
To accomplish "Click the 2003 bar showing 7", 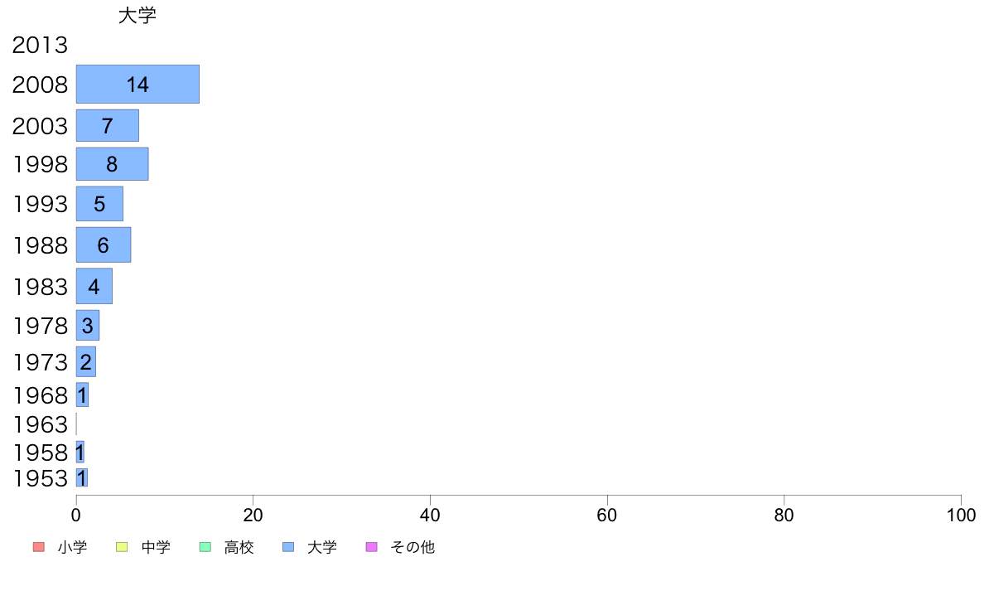I will tap(108, 126).
